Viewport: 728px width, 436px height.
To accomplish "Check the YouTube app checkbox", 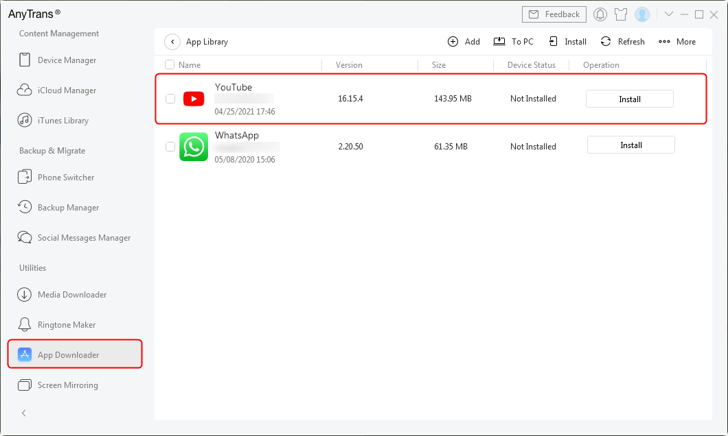I will [170, 99].
